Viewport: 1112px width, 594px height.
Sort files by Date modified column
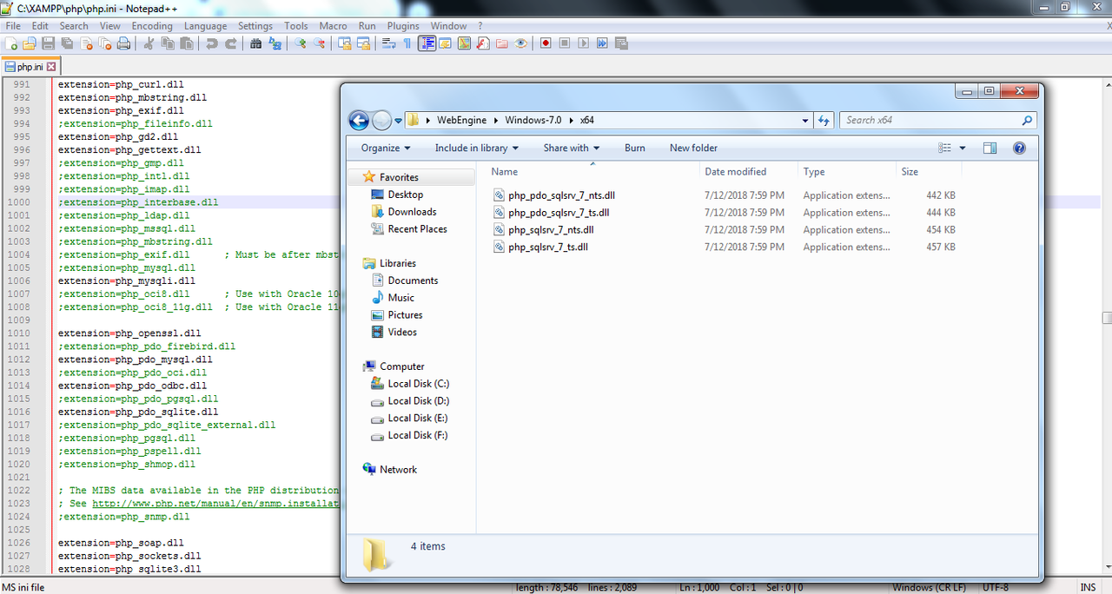[x=736, y=172]
